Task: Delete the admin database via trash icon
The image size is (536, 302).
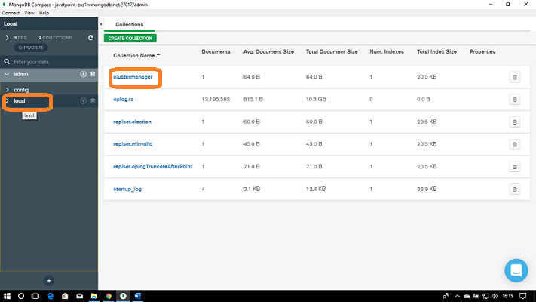Action: pyautogui.click(x=93, y=74)
